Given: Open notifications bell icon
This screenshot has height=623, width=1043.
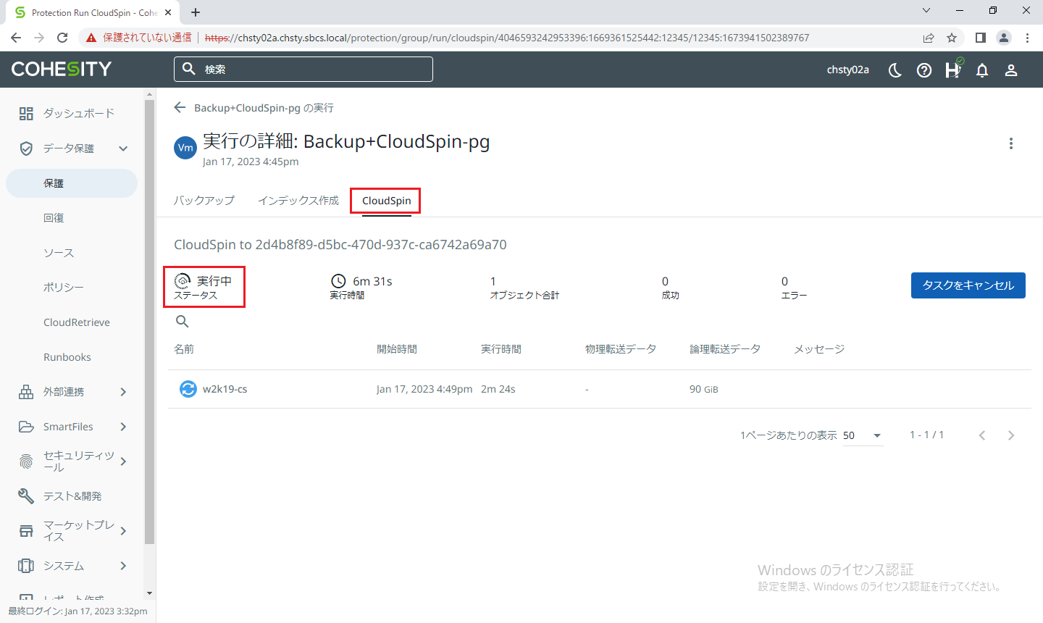Looking at the screenshot, I should coord(982,70).
